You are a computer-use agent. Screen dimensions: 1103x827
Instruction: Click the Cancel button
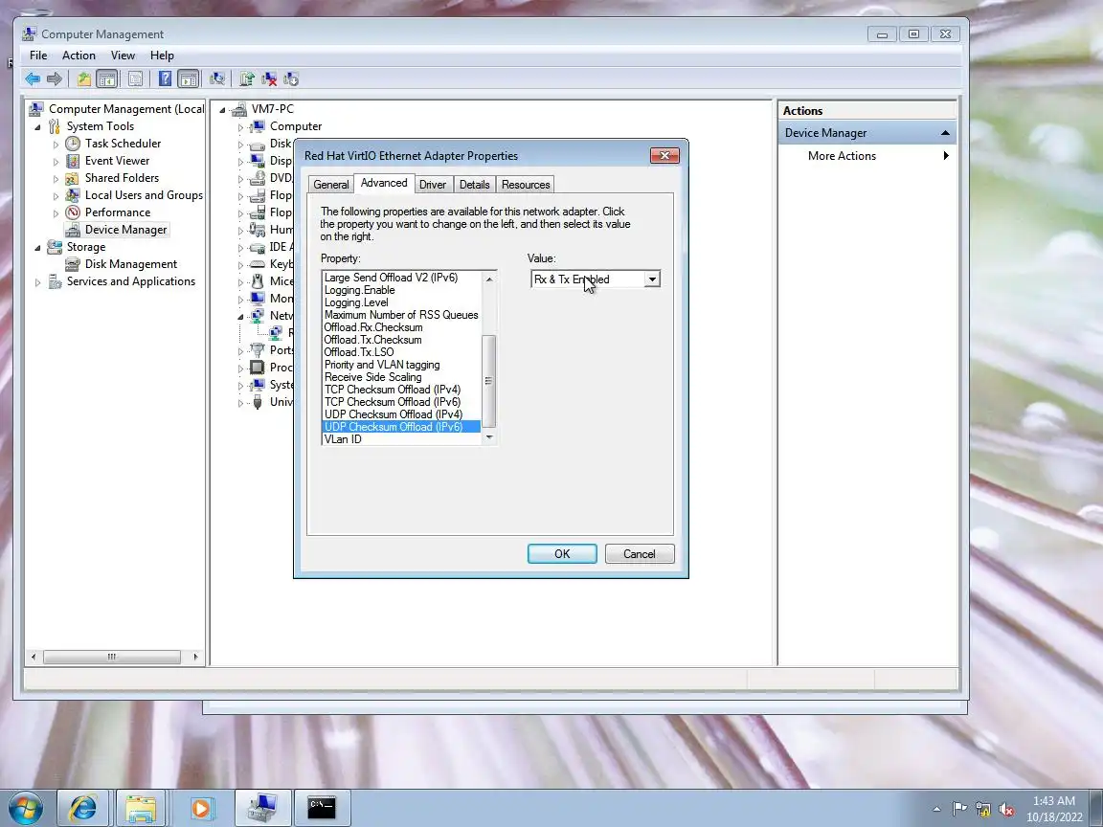[x=639, y=553]
